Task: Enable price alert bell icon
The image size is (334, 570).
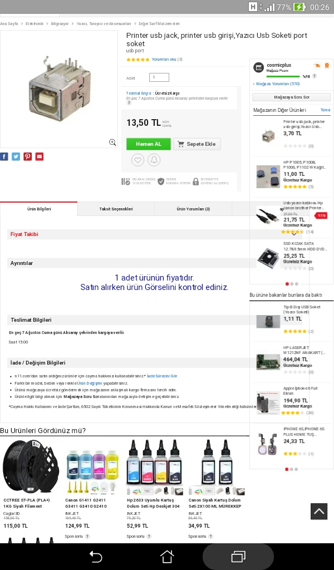Action: coord(154,160)
